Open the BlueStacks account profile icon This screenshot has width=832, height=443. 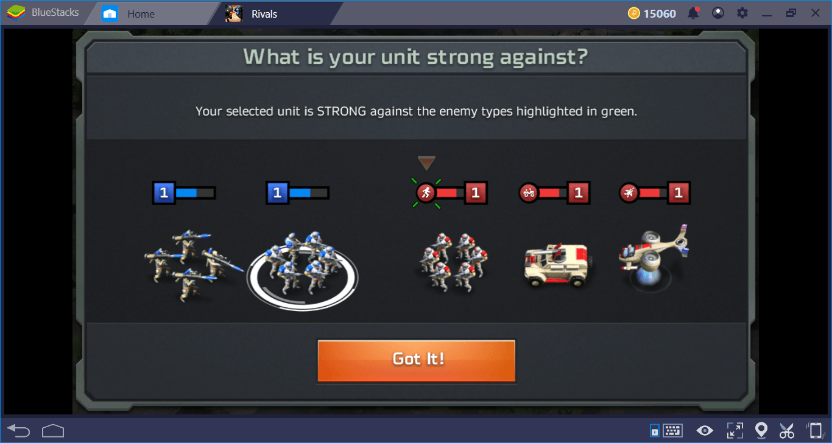[x=718, y=13]
